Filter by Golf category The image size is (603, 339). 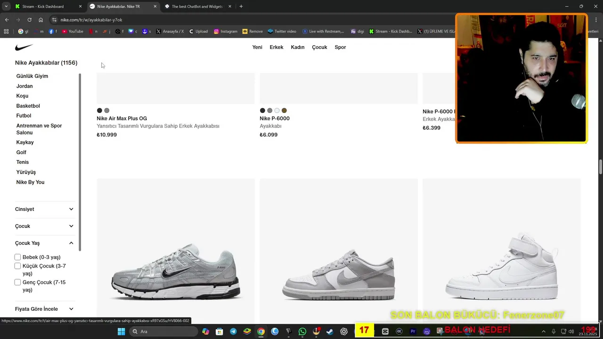[x=21, y=153]
